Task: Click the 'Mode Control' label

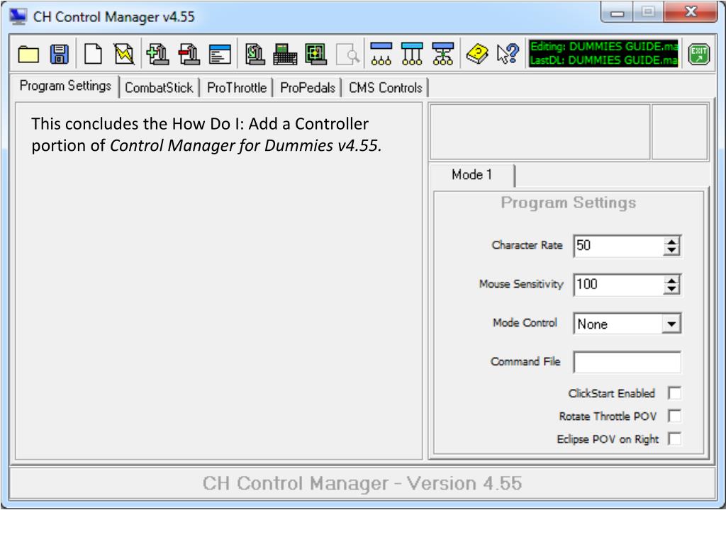Action: [x=525, y=323]
